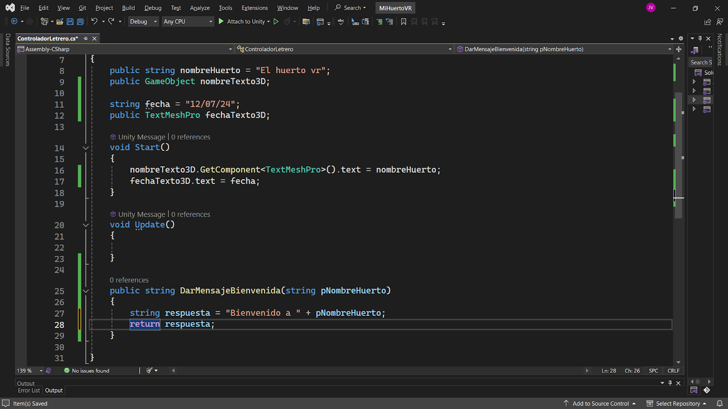This screenshot has height=409, width=728.
Task: Click the Save All toolbar icon
Action: [x=80, y=21]
